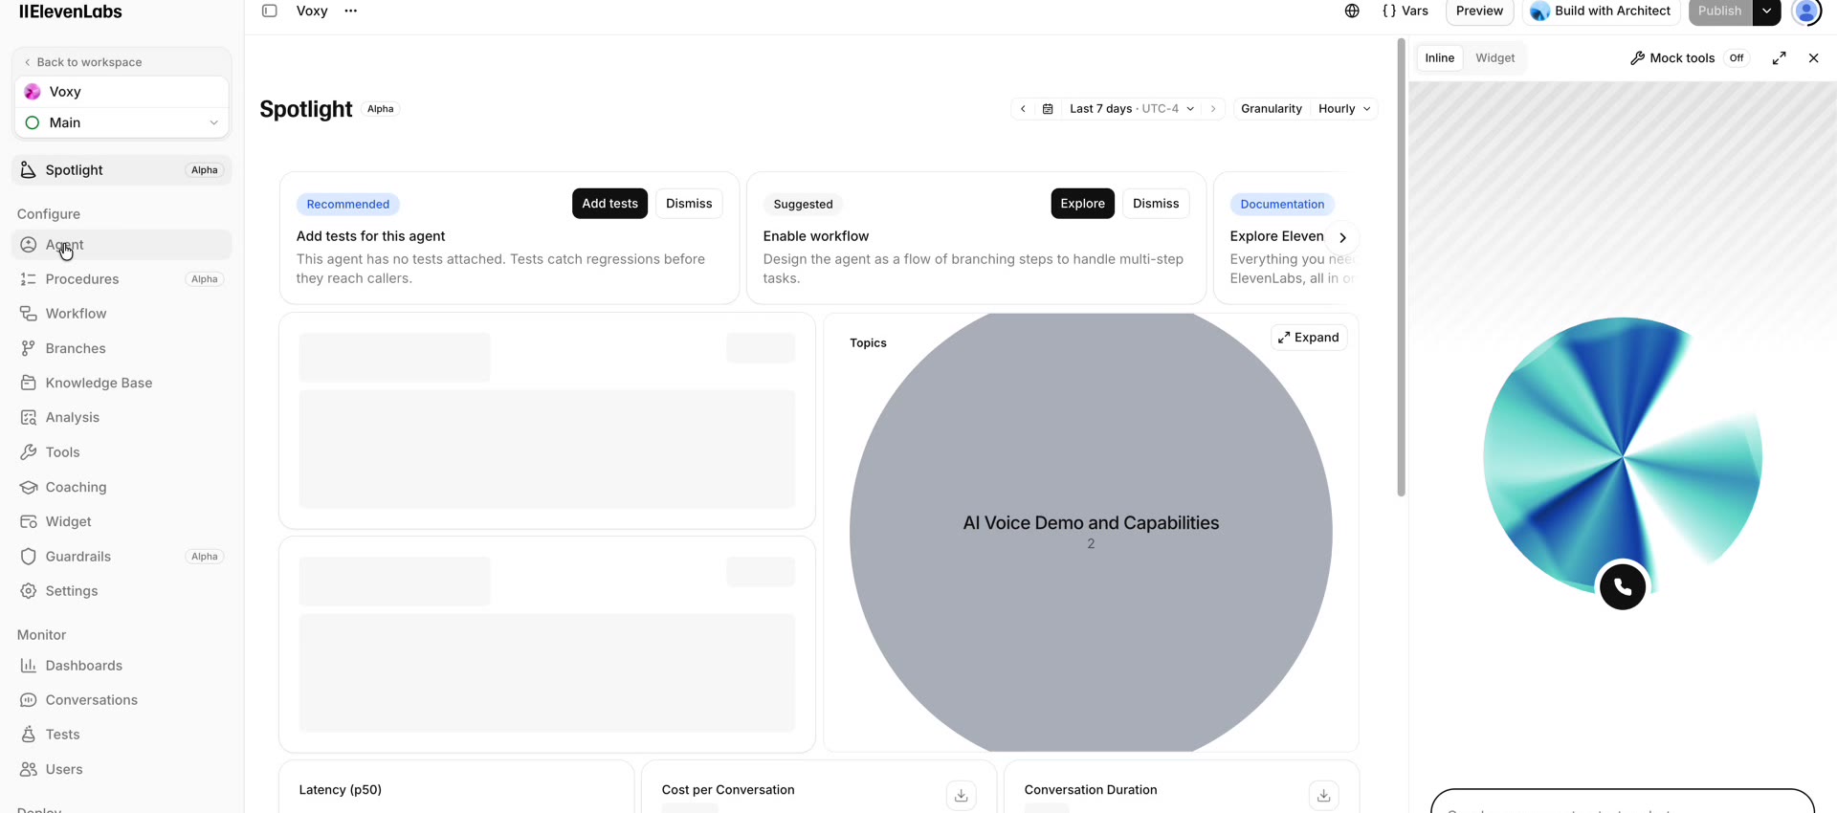Click the Coaching graduation cap icon
The height and width of the screenshot is (813, 1837).
coord(29,487)
